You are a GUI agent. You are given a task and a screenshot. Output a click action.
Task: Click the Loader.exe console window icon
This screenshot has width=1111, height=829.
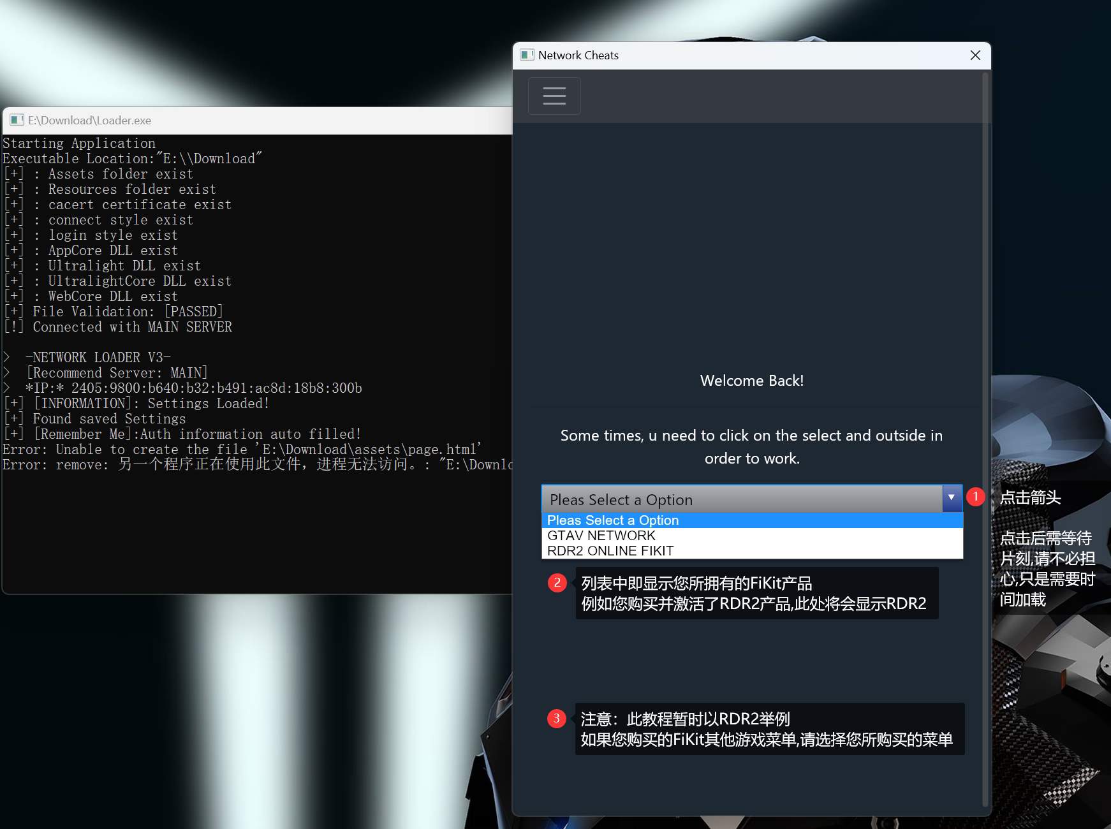point(17,120)
